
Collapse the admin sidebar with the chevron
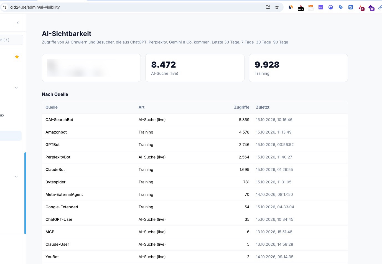coord(18,23)
